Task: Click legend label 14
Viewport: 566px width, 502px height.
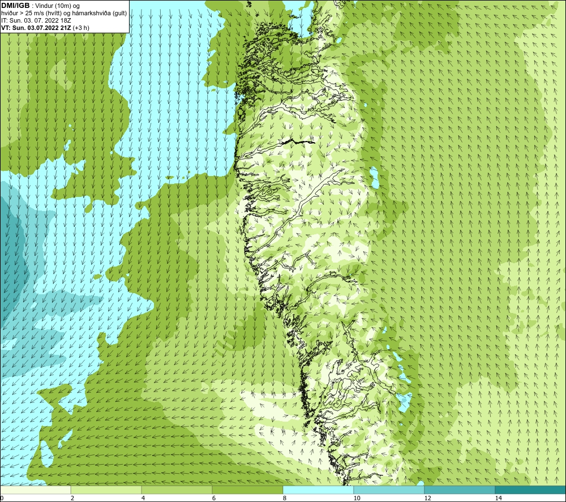Action: (x=498, y=498)
